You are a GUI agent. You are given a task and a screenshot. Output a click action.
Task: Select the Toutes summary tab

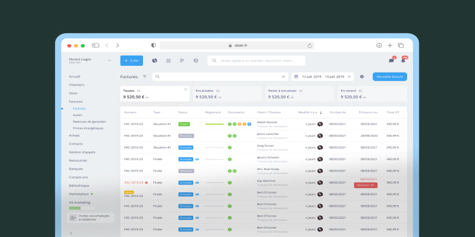(155, 94)
